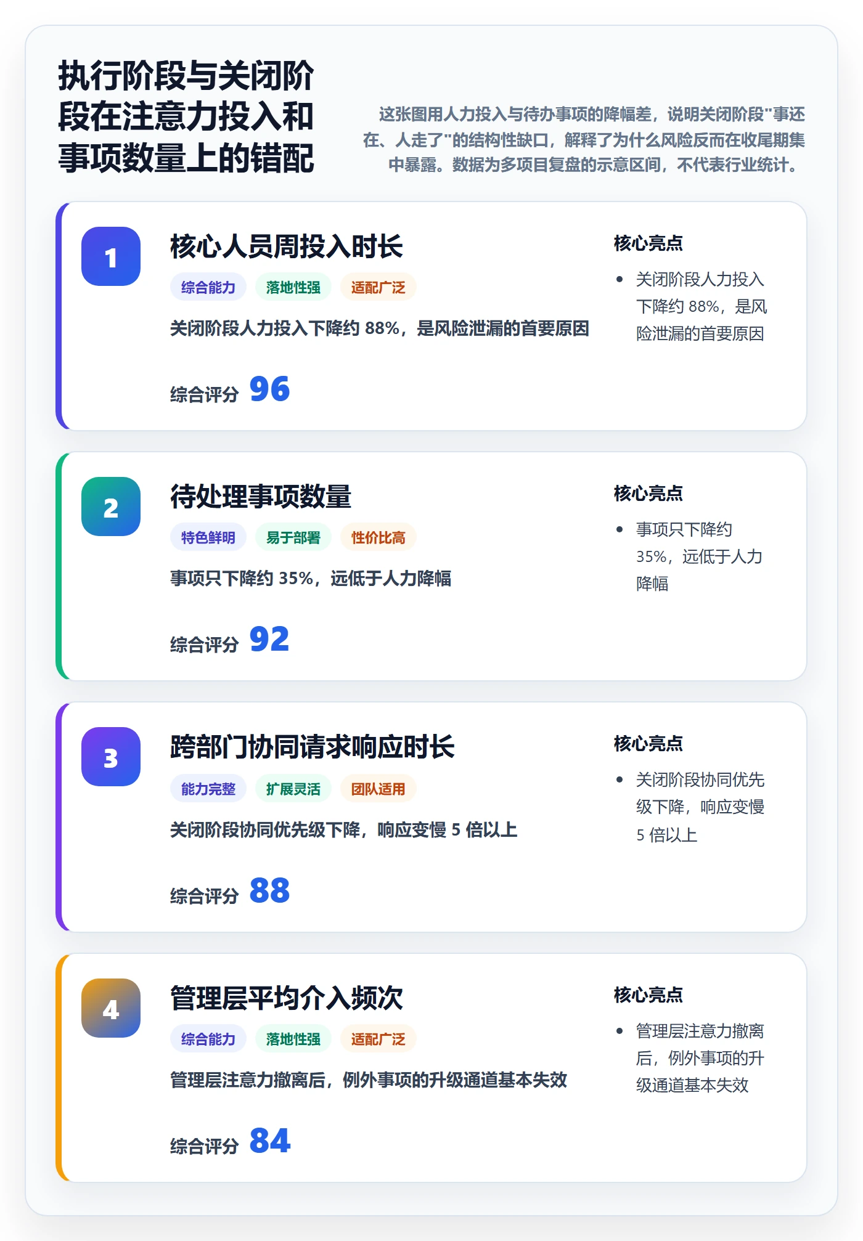The image size is (863, 1241).
Task: Click 核心亮点 heading in card 3
Action: pyautogui.click(x=648, y=743)
